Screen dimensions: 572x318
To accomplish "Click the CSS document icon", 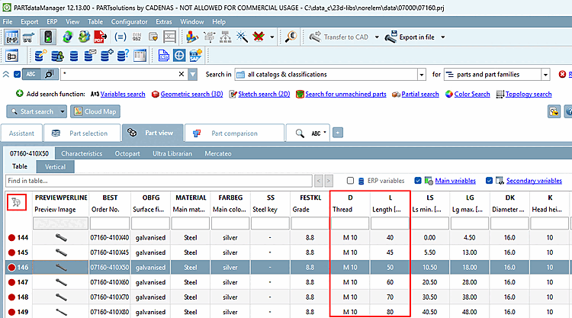I will [x=163, y=56].
